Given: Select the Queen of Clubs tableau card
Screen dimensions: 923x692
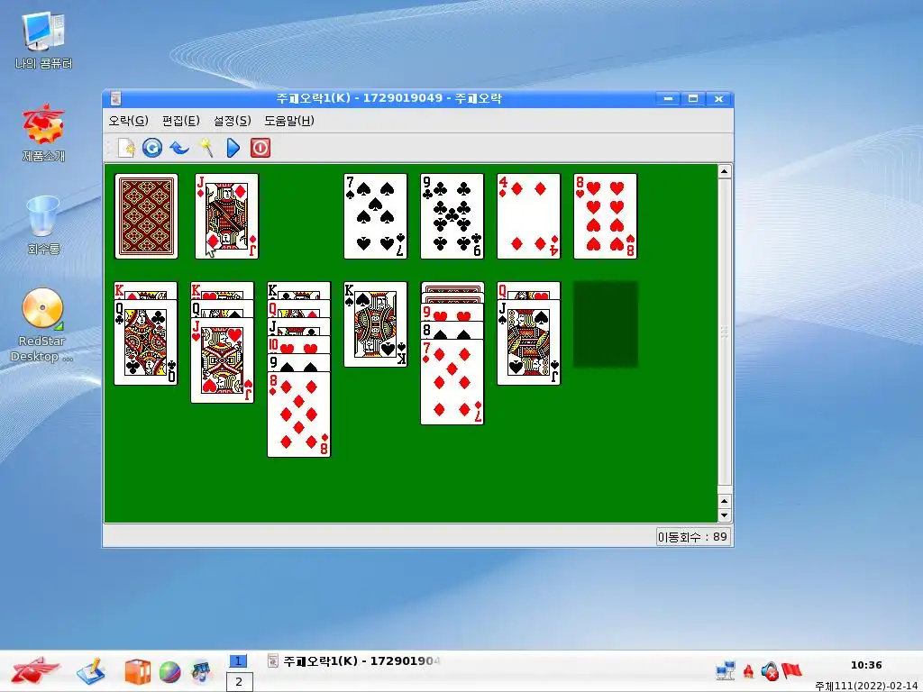Looking at the screenshot, I should tap(146, 342).
